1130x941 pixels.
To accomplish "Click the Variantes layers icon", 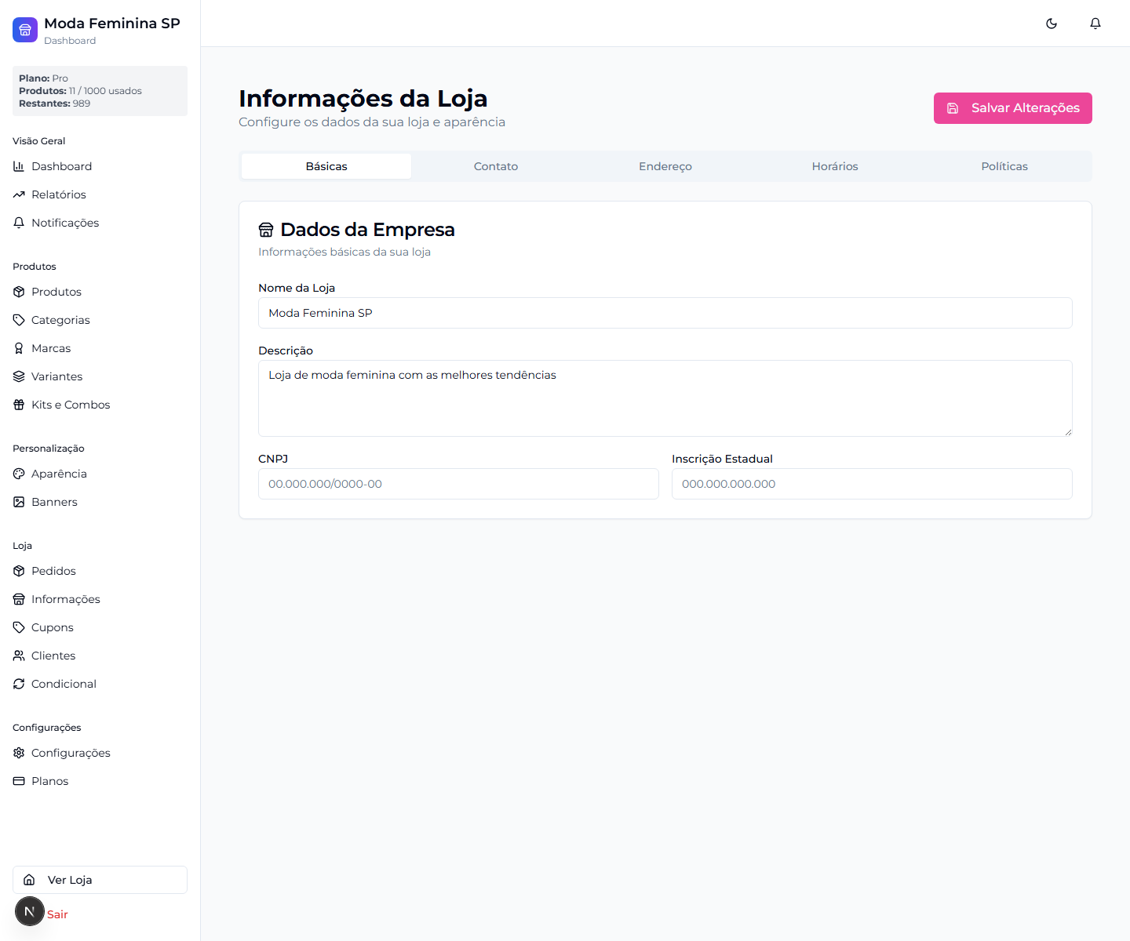I will tap(19, 376).
